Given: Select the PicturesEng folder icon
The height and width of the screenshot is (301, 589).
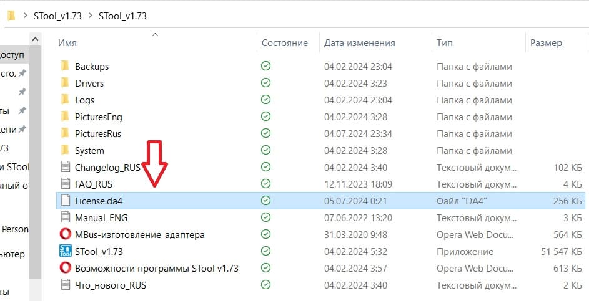Looking at the screenshot, I should [x=65, y=117].
